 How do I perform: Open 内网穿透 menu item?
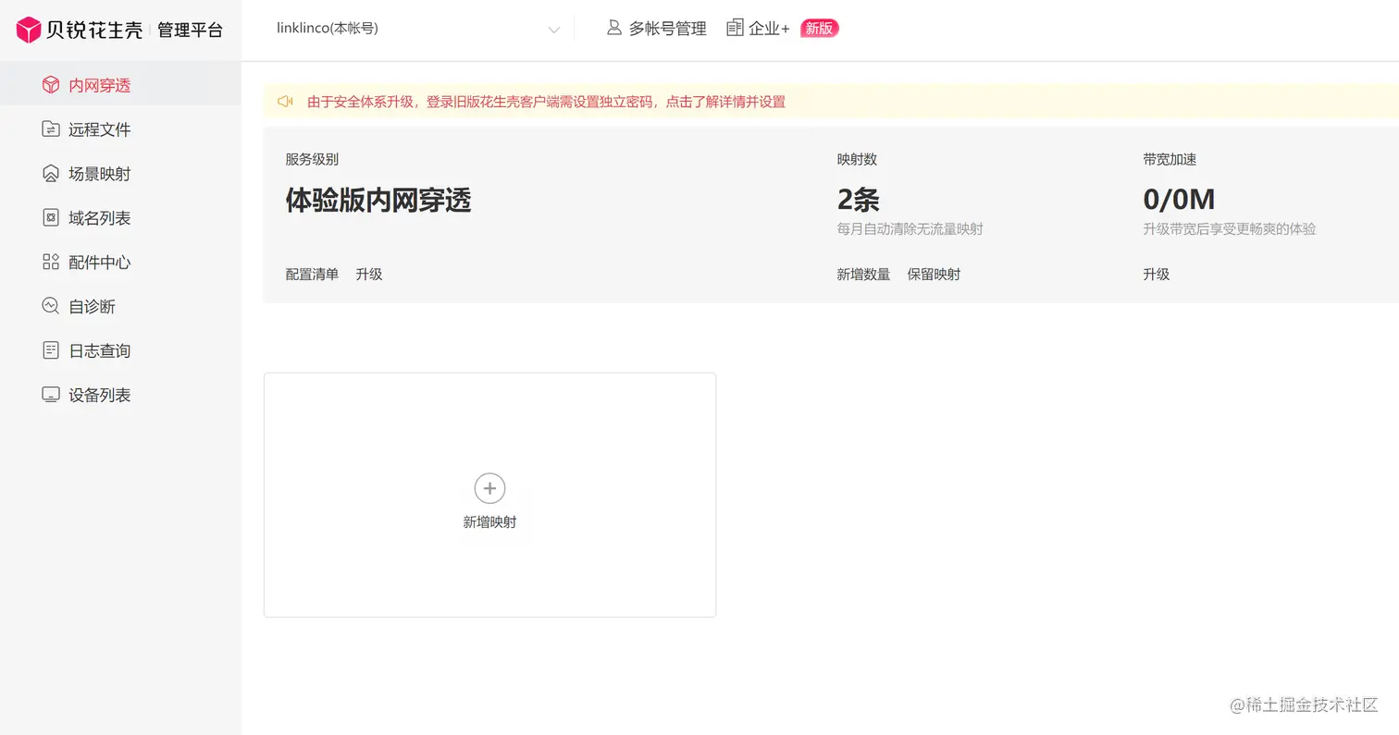tap(120, 85)
